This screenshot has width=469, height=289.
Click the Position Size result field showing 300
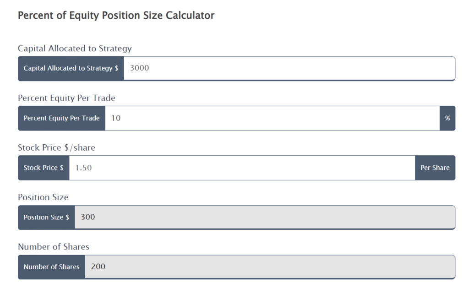[266, 217]
